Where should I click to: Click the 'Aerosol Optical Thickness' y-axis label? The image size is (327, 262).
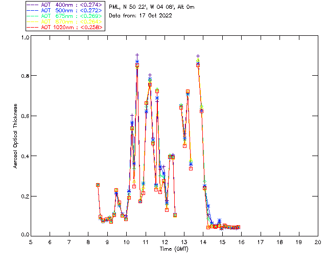tap(15, 136)
